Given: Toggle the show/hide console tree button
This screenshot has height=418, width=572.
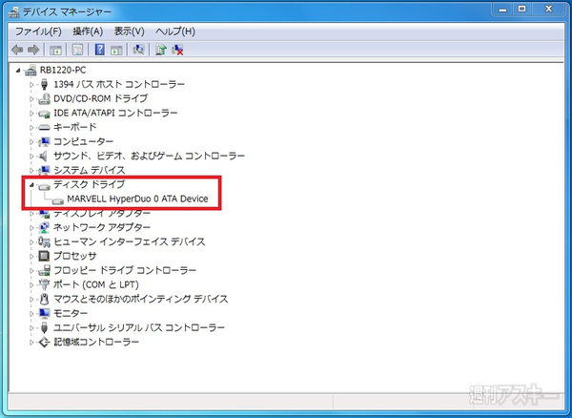Looking at the screenshot, I should 55,50.
